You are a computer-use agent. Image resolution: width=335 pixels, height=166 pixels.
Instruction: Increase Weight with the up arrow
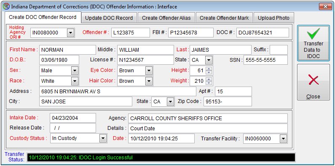(x=209, y=79)
